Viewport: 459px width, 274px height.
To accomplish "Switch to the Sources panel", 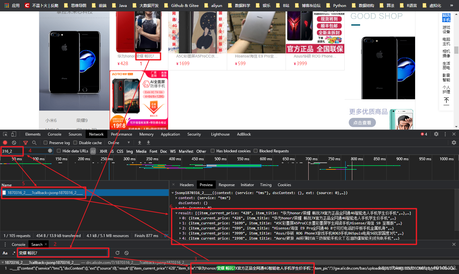I will tap(75, 134).
